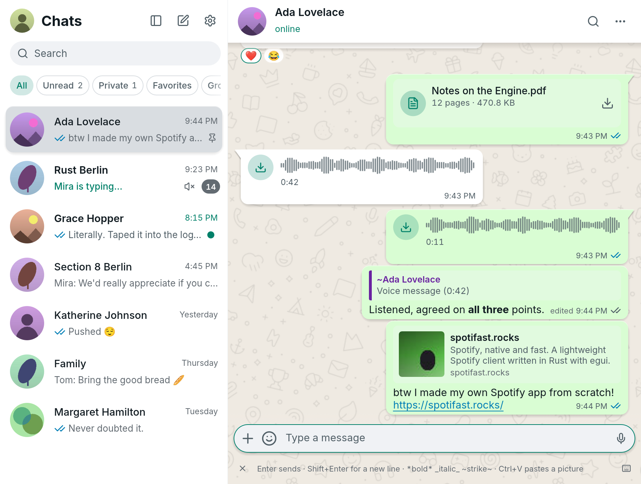Screen dimensions: 641x484
Task: Jump to quoted Voice message (0:42) reply
Action: 495,285
